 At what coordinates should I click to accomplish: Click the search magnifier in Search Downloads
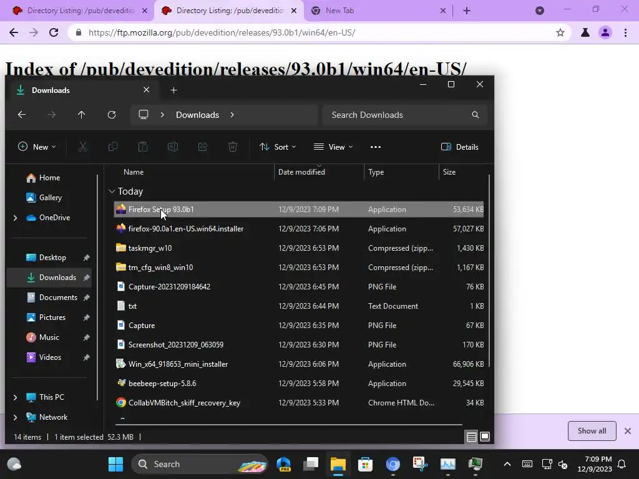(475, 115)
